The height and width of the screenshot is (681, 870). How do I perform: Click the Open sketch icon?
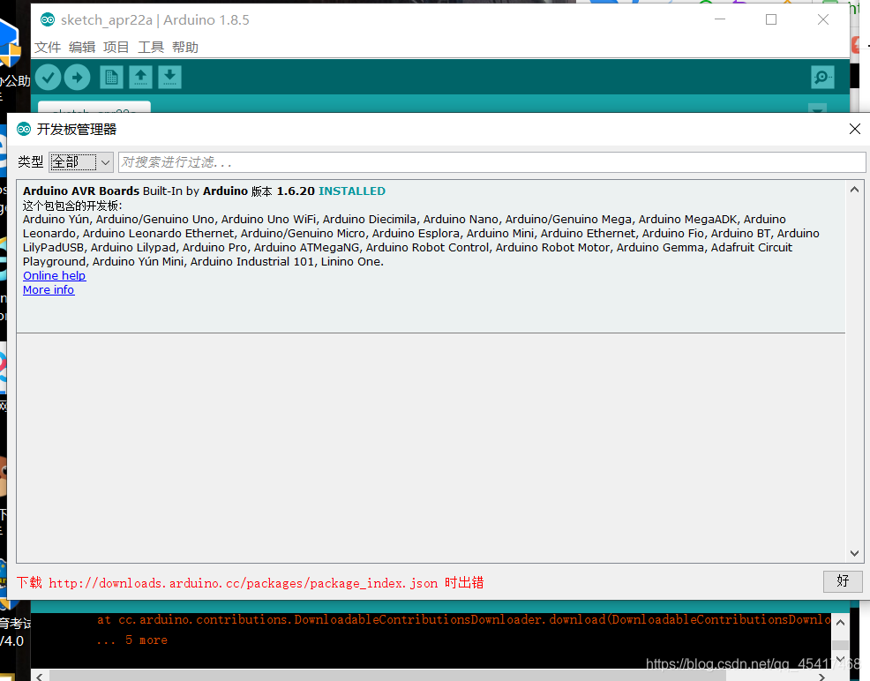tap(140, 78)
